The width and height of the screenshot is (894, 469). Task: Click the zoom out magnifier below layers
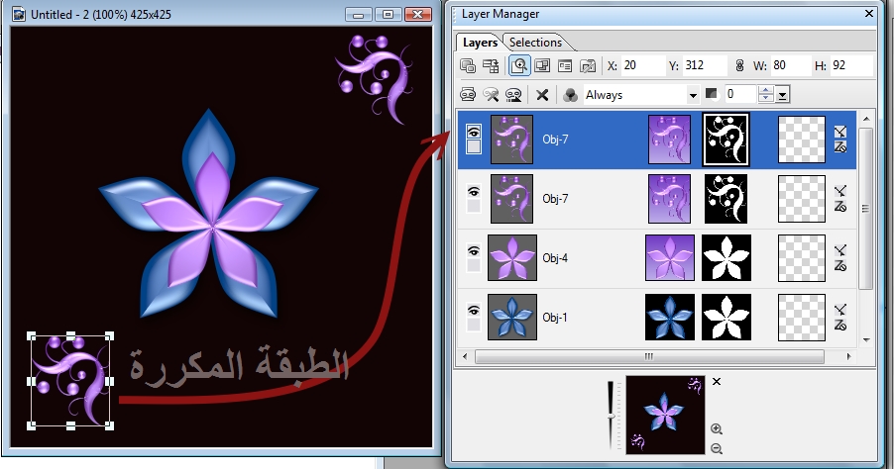click(717, 449)
